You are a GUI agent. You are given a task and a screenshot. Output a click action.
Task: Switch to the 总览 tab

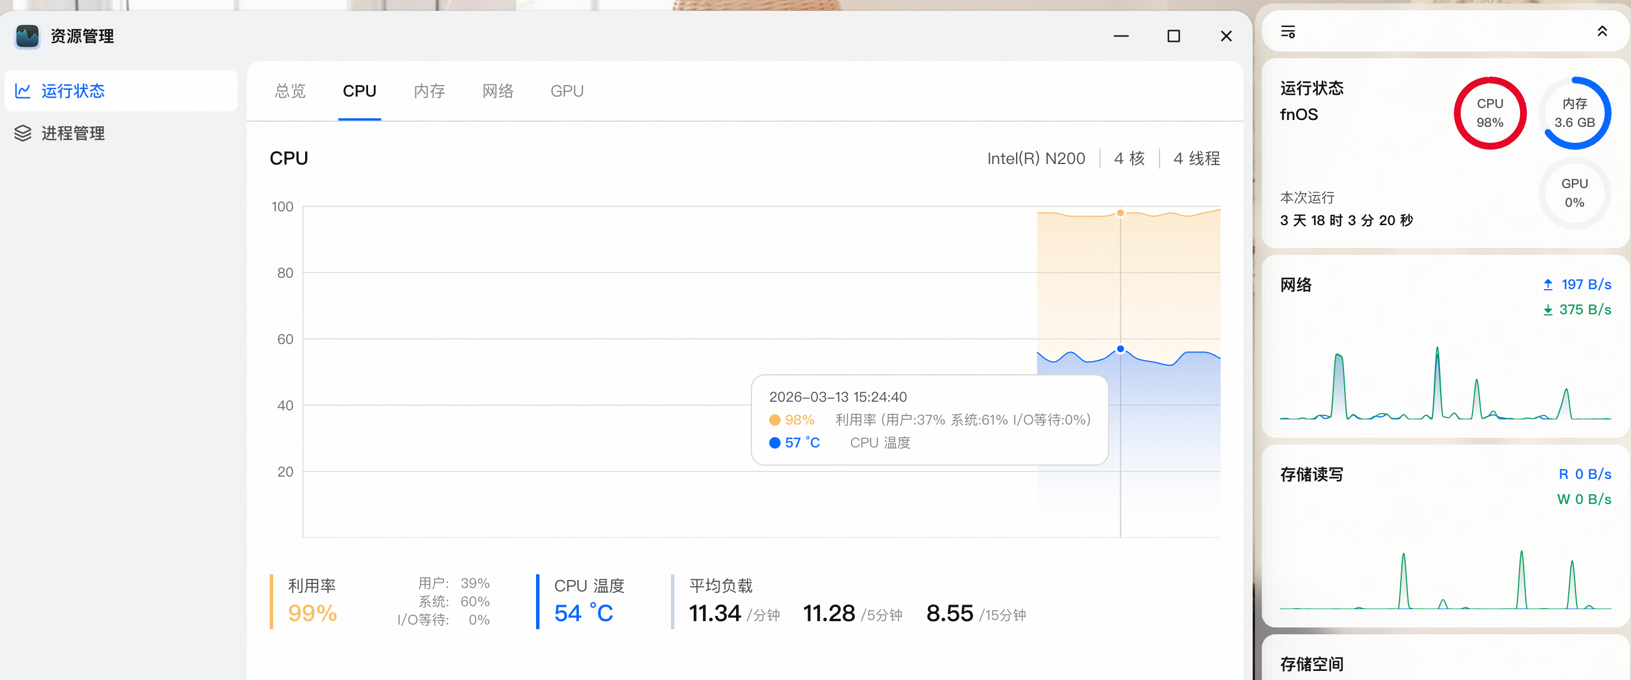tap(290, 91)
